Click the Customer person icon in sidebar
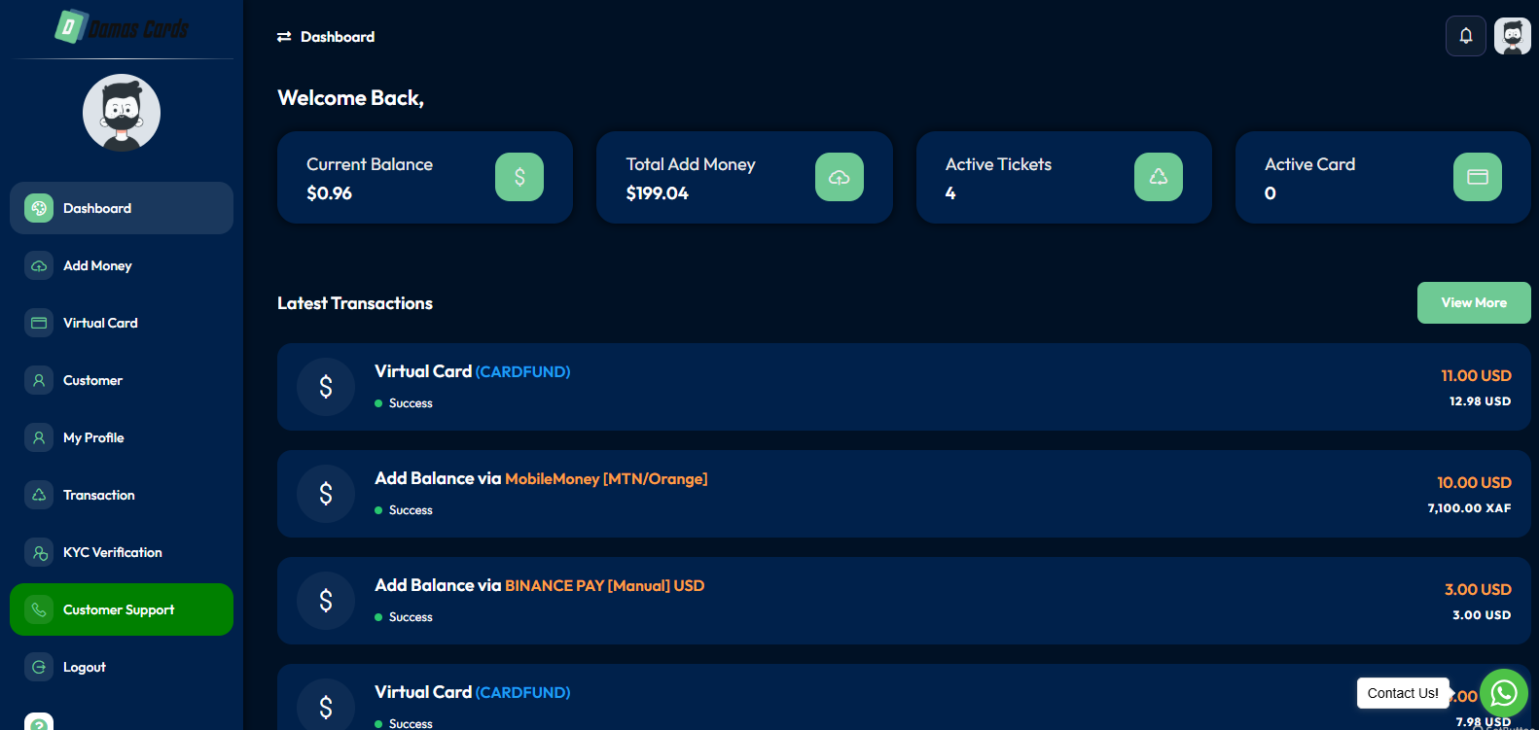This screenshot has width=1539, height=730. (x=39, y=380)
